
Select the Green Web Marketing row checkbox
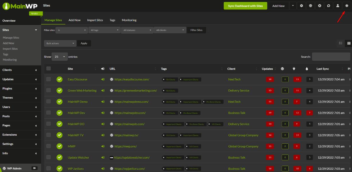coord(48,91)
